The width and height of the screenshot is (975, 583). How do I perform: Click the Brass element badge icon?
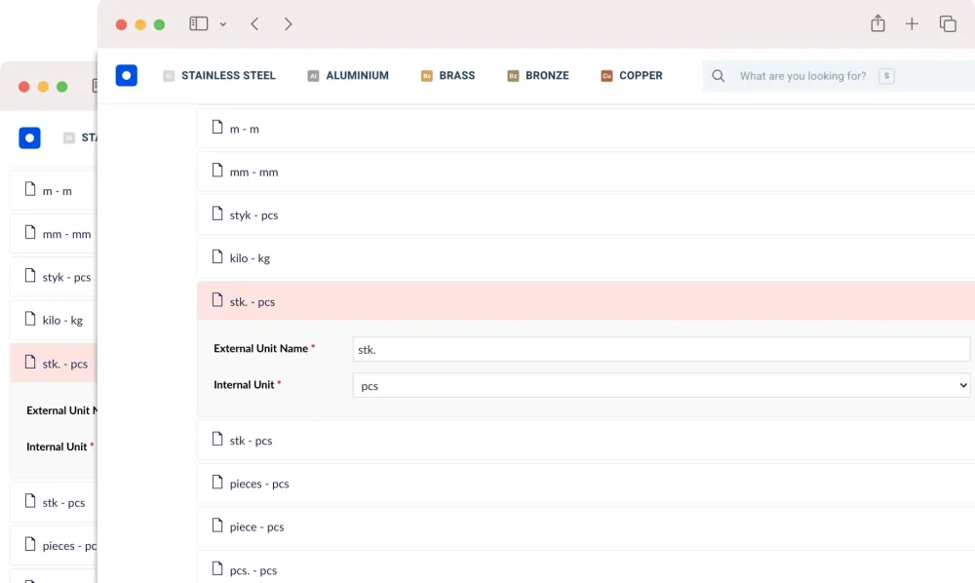tap(425, 75)
